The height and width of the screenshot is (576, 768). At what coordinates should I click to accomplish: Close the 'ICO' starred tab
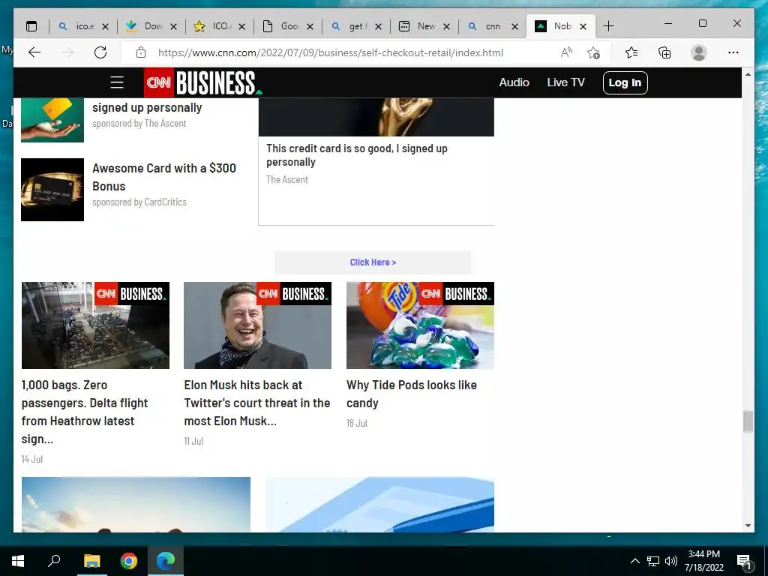(x=242, y=26)
